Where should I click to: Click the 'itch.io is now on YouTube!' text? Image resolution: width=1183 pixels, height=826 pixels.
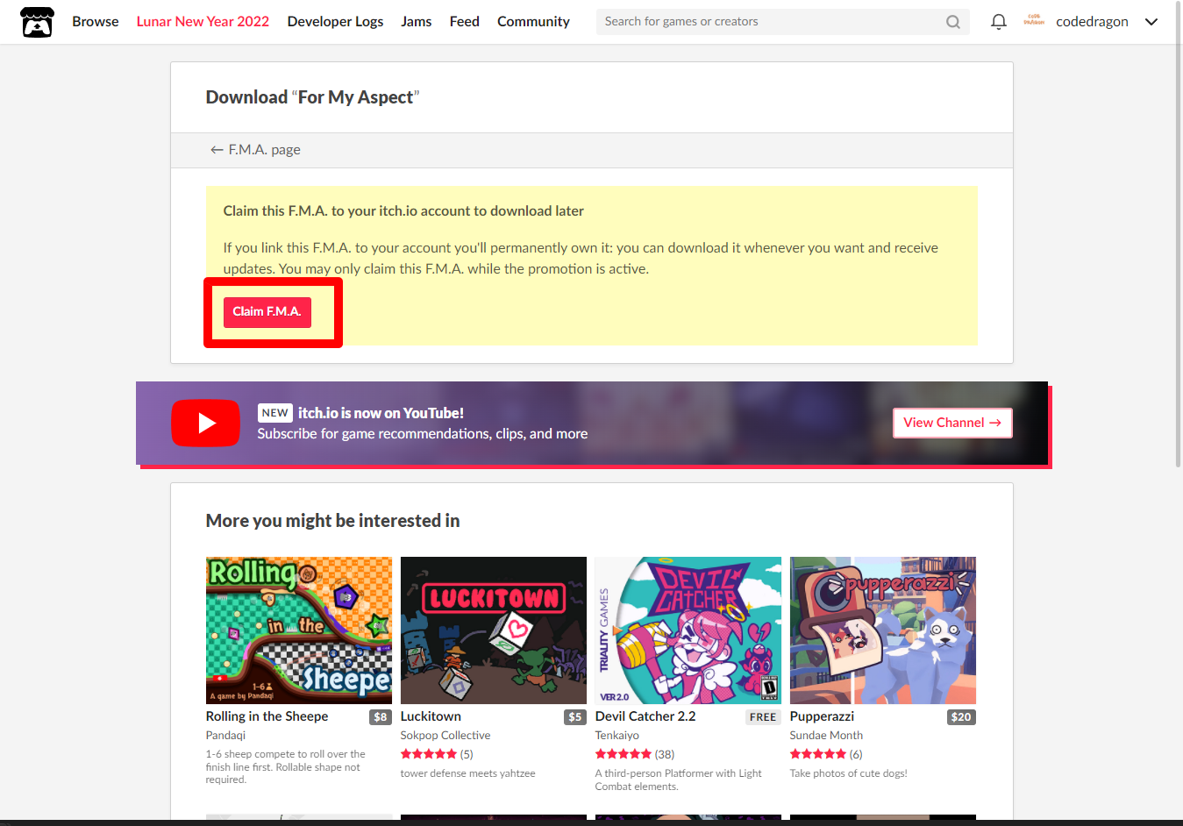(381, 413)
